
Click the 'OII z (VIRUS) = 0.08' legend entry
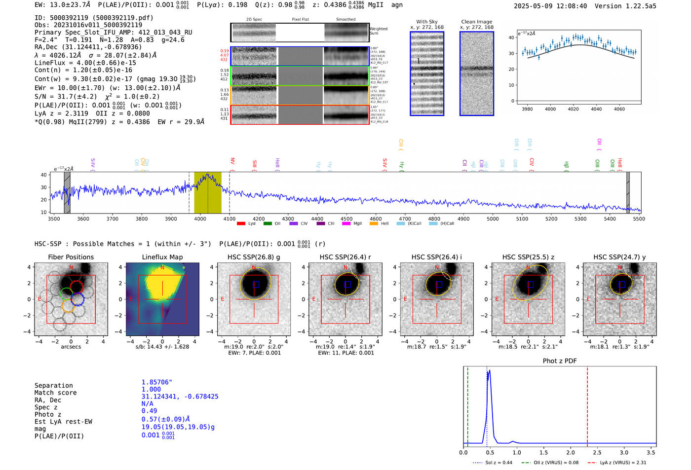point(550,463)
